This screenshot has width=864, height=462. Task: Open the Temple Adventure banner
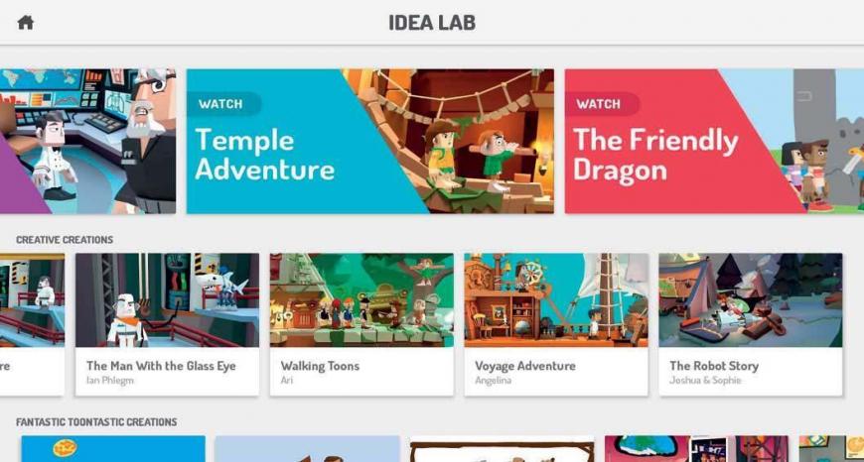tap(370, 142)
